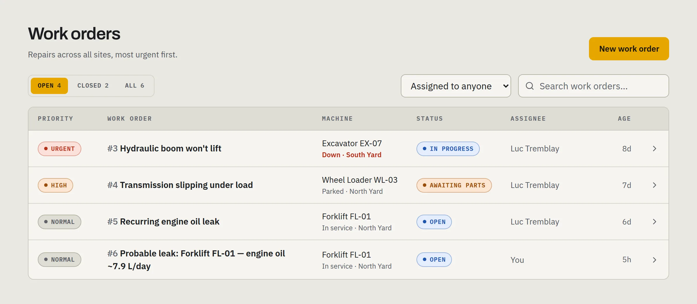Click the IN PROGRESS status badge

(448, 149)
